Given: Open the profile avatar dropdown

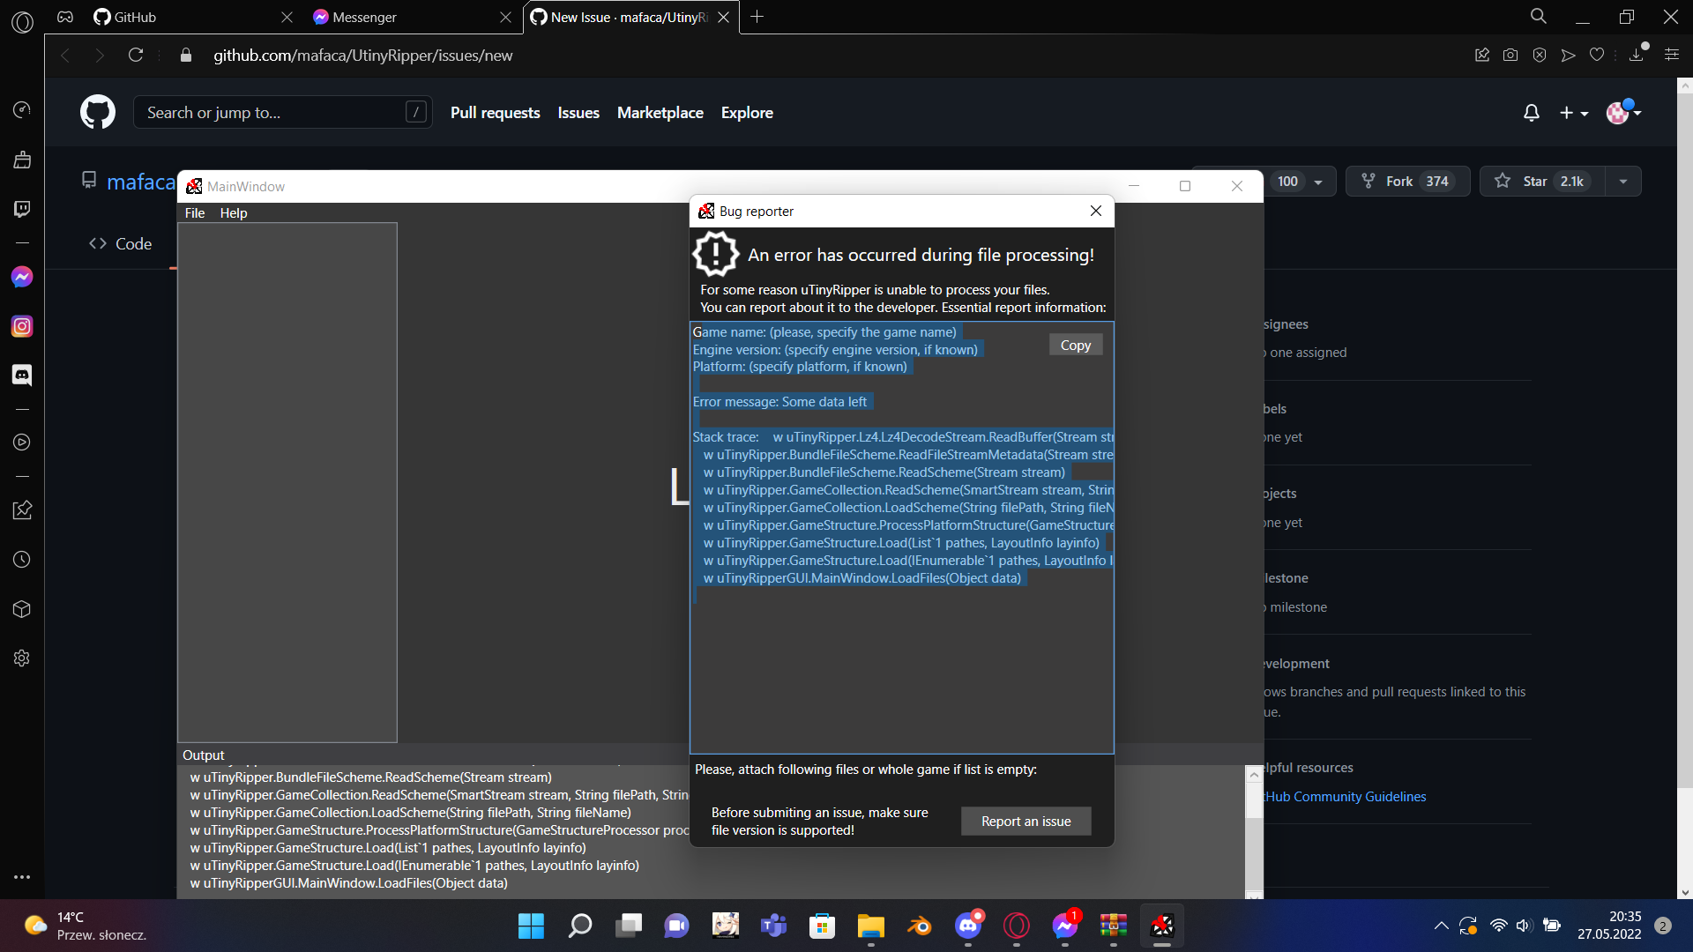Looking at the screenshot, I should pos(1621,112).
